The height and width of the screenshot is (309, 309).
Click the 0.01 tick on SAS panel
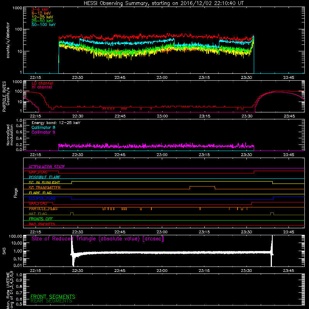(x=18, y=265)
